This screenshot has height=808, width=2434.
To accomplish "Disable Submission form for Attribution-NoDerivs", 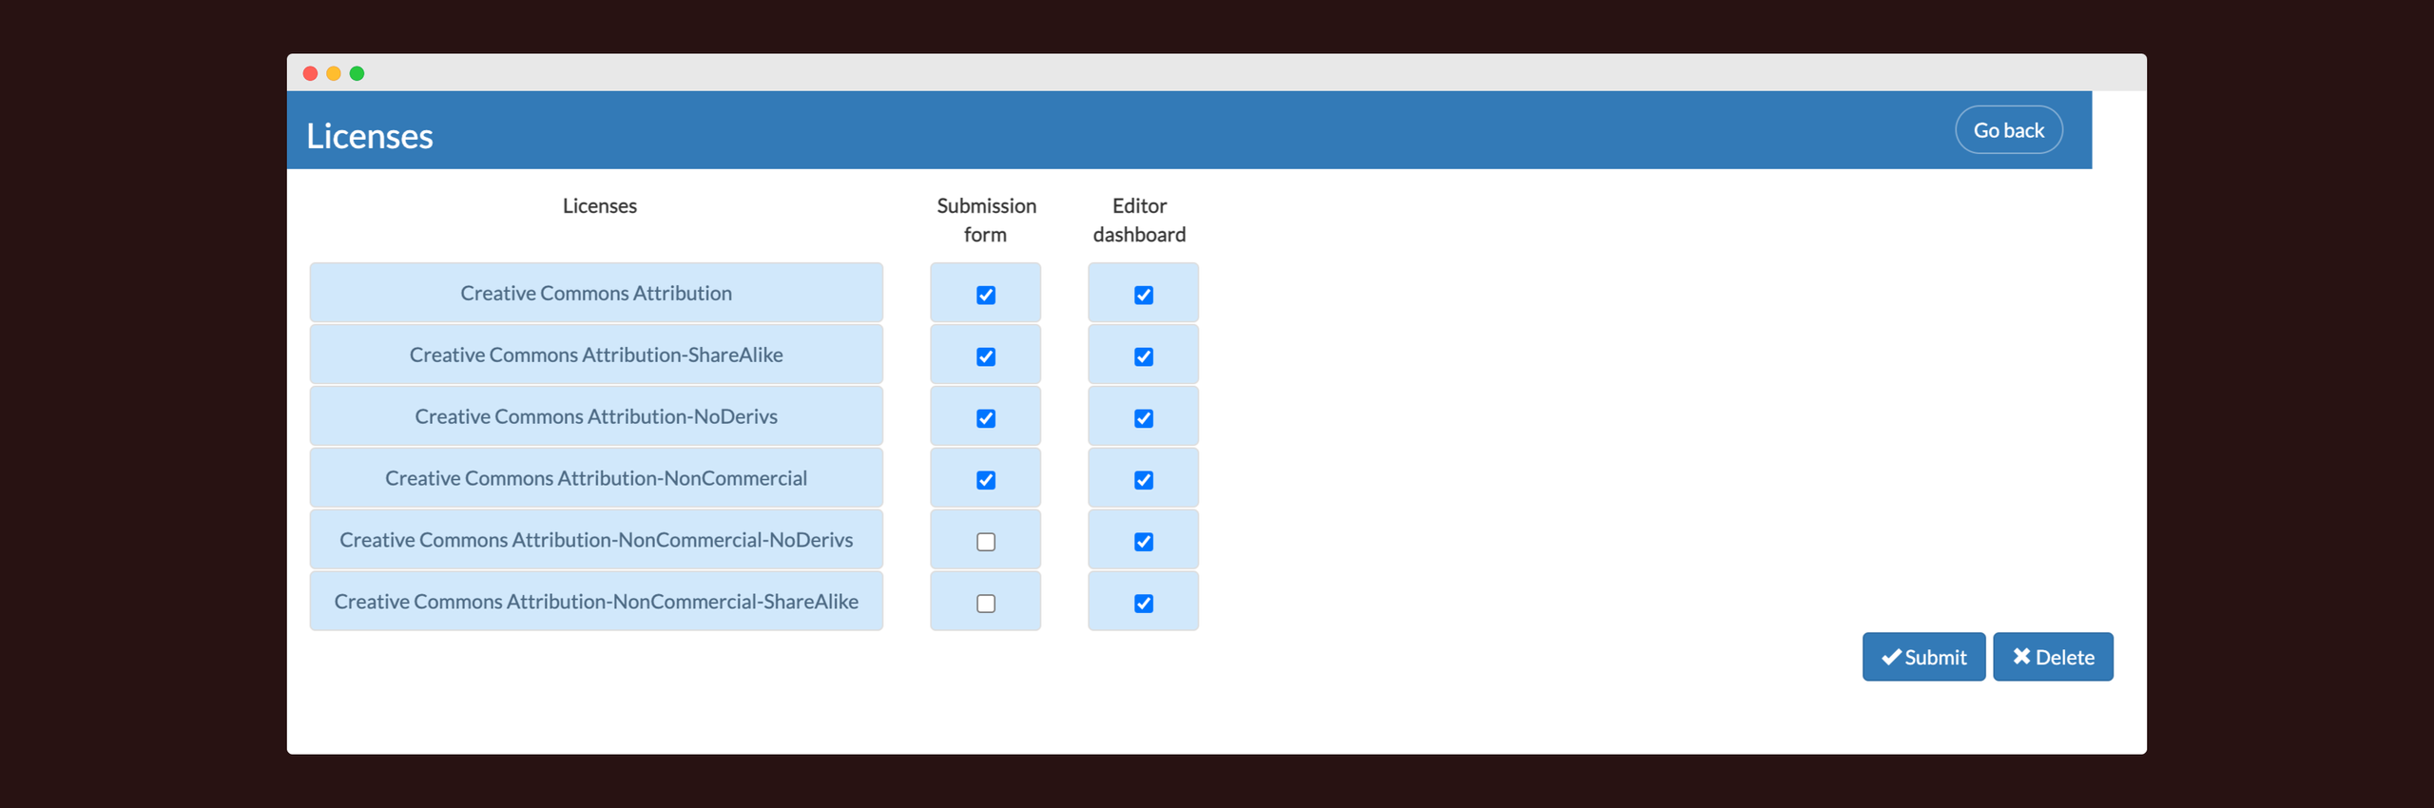I will pyautogui.click(x=986, y=418).
